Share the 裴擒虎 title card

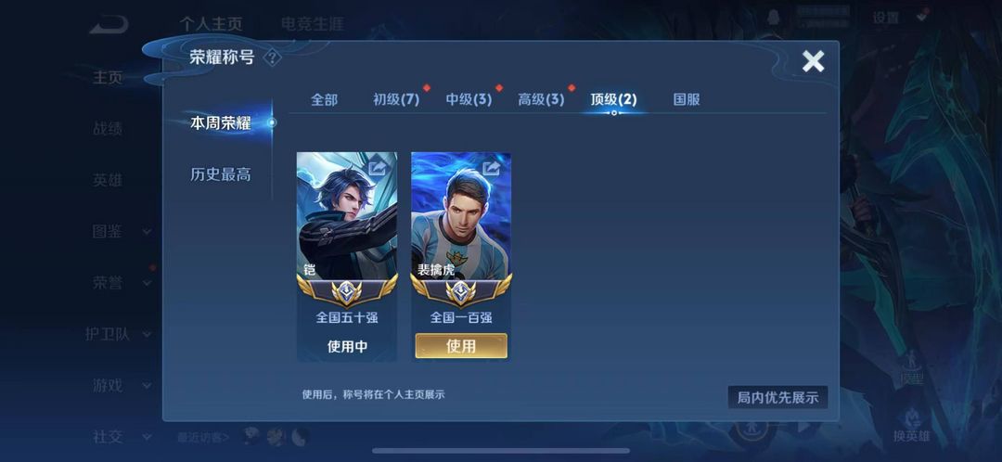492,168
